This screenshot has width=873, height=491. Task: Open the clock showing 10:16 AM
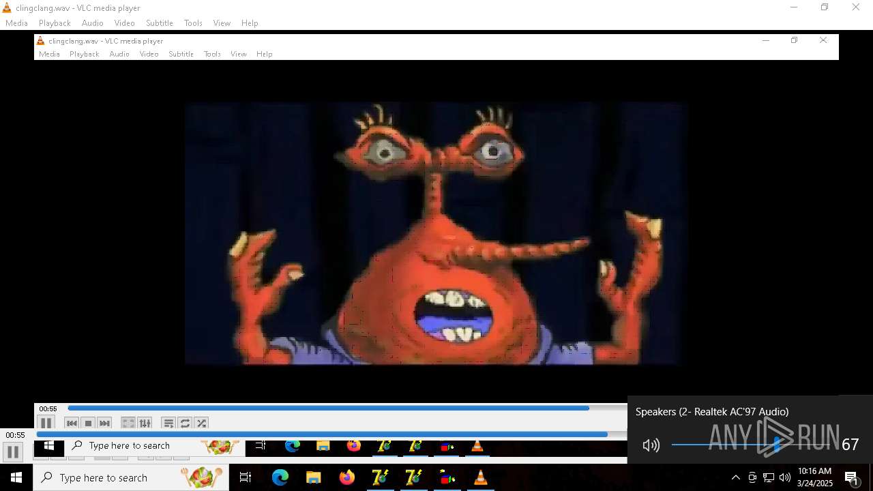pos(815,477)
